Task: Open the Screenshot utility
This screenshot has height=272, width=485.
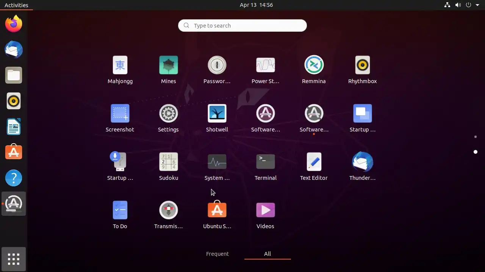Action: click(x=120, y=118)
